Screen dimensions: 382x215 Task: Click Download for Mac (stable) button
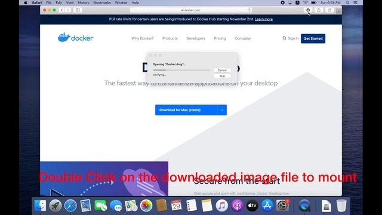click(x=186, y=110)
